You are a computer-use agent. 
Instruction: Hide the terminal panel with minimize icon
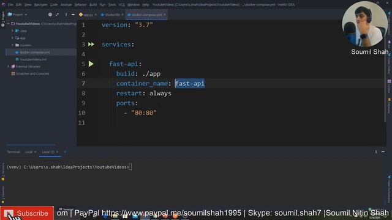coord(383,152)
